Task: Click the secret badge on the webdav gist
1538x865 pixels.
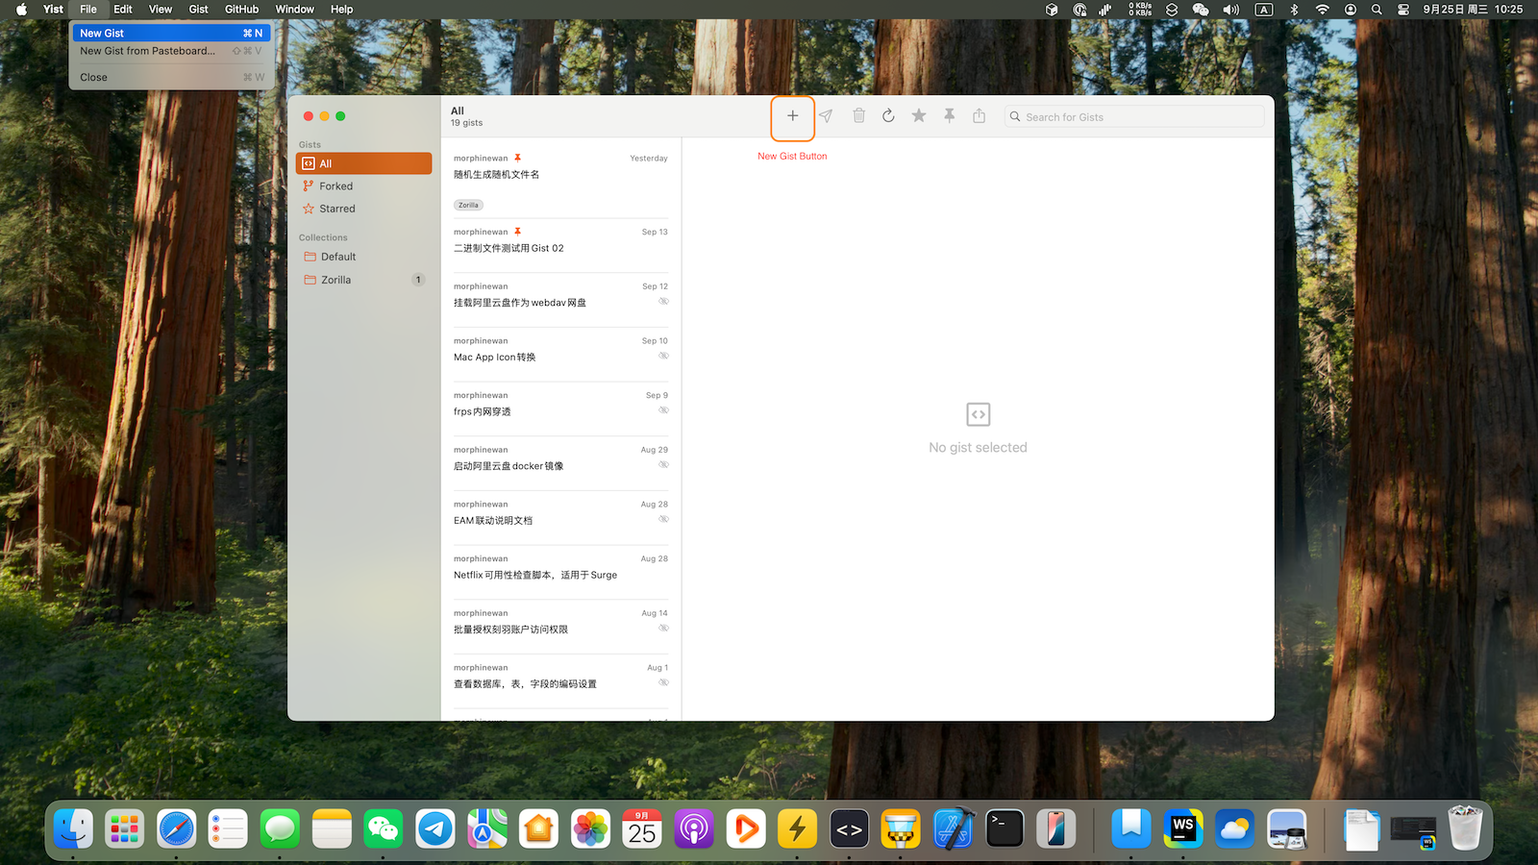Action: pos(663,300)
